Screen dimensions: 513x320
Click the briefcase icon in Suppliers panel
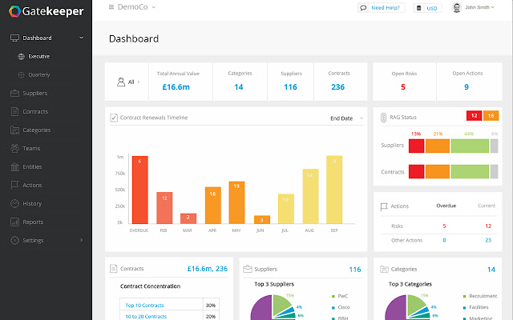248,269
